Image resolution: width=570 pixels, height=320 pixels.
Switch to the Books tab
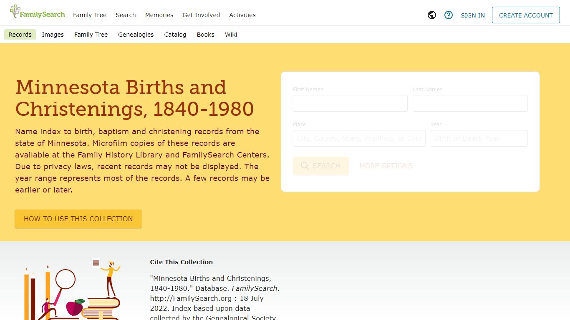[206, 35]
